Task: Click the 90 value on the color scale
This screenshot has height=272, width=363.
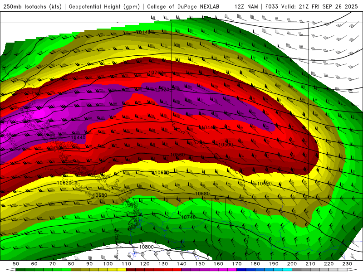Action: [89, 264]
